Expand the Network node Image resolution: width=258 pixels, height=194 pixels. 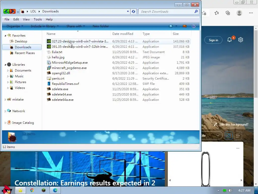pos(5,111)
